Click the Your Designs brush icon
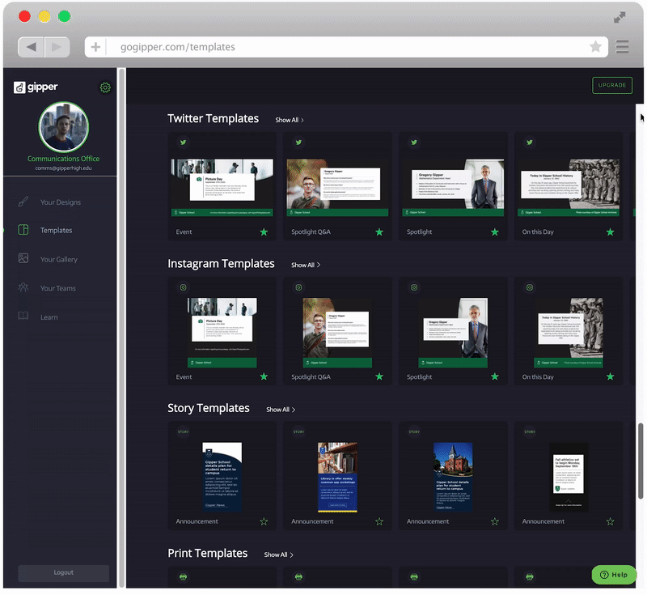Image resolution: width=647 pixels, height=595 pixels. point(23,202)
